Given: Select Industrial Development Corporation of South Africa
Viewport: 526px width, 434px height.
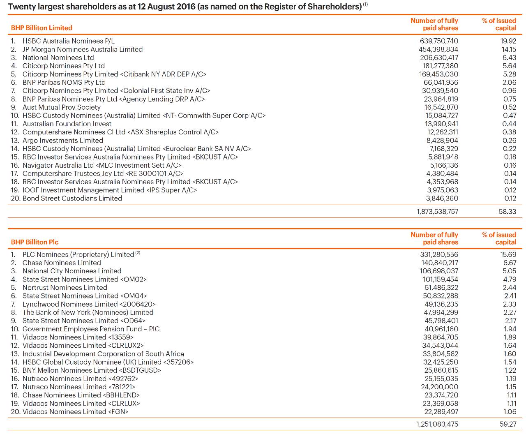Looking at the screenshot, I should [x=103, y=354].
